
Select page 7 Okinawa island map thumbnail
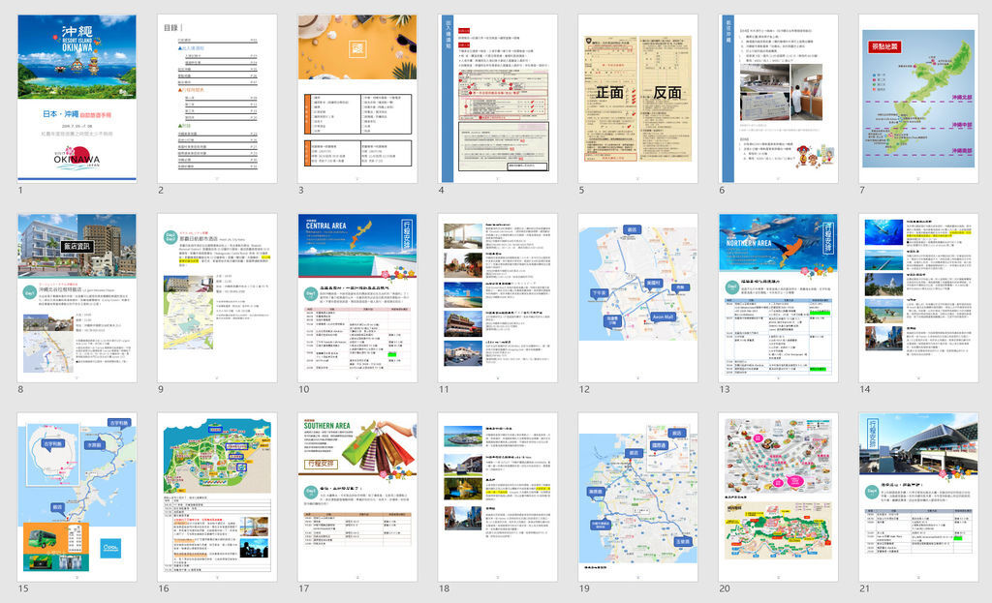pos(918,98)
